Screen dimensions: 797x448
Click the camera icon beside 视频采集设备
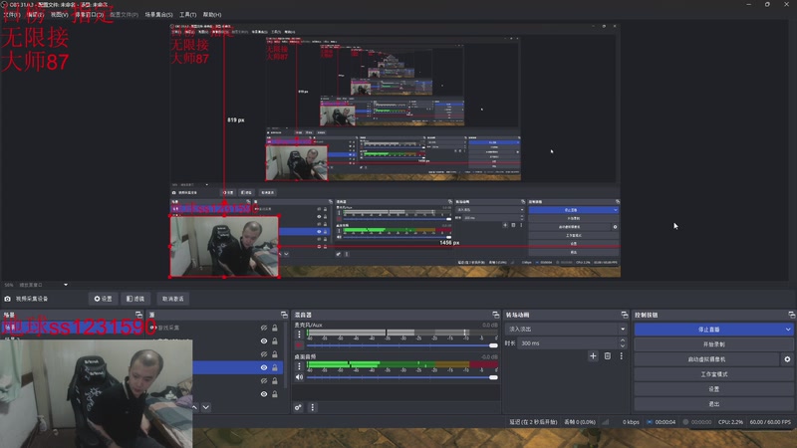(8, 299)
